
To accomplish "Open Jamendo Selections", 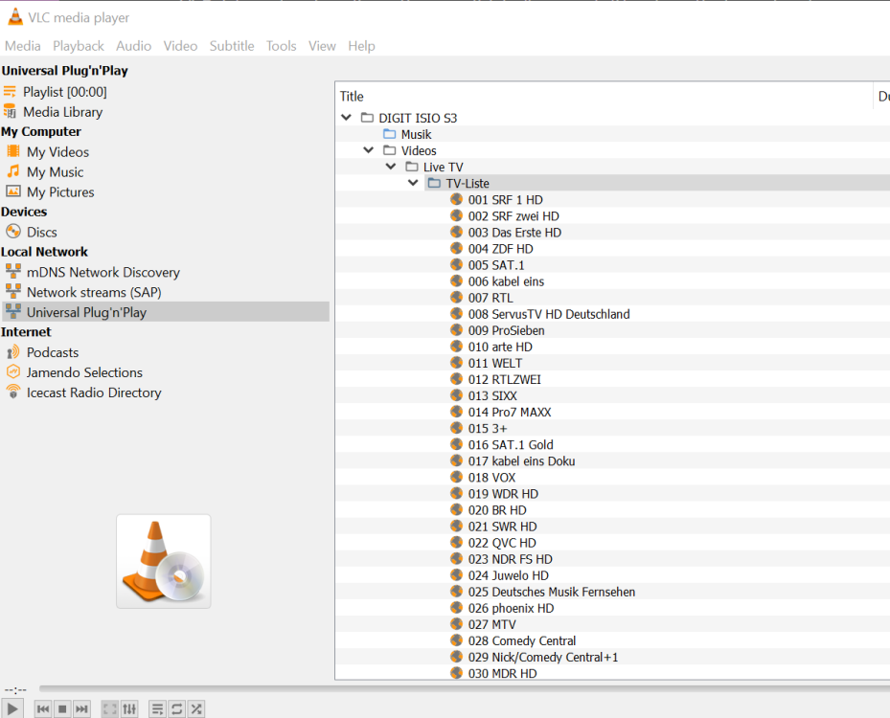I will click(84, 372).
